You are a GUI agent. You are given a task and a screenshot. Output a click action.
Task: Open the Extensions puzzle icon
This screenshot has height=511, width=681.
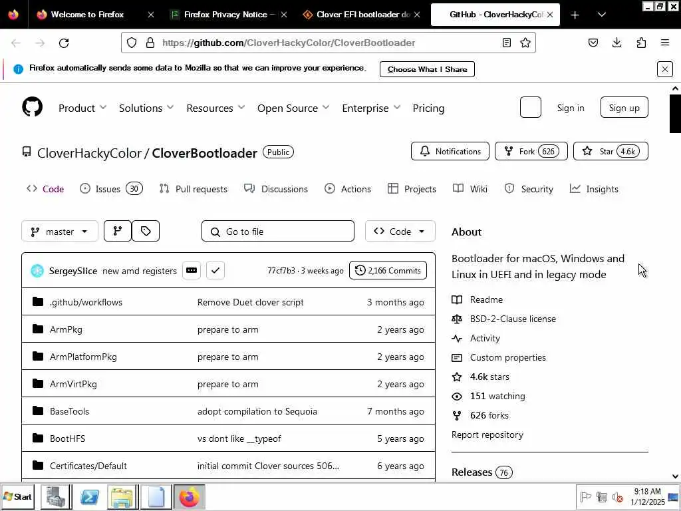pyautogui.click(x=641, y=43)
